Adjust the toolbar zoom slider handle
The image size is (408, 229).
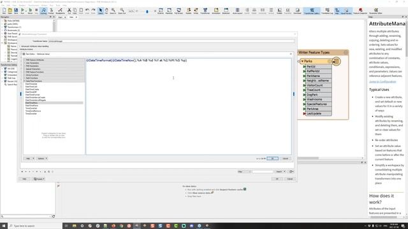click(x=147, y=11)
